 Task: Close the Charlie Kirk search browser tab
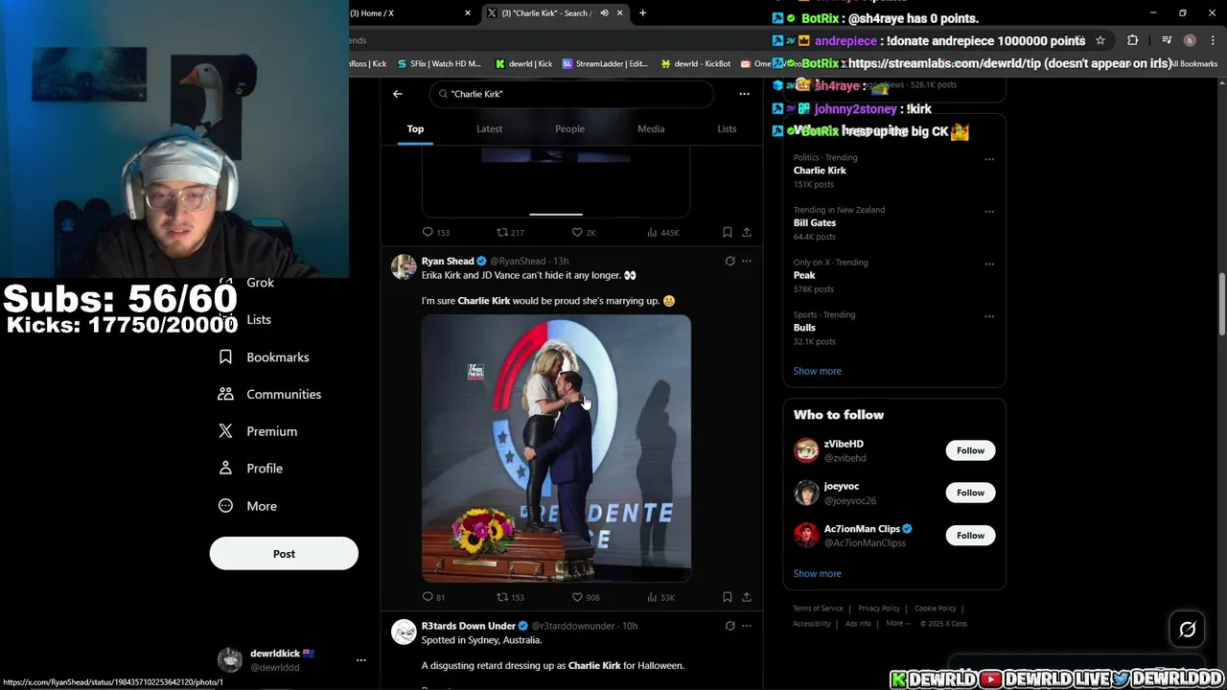[x=619, y=13]
